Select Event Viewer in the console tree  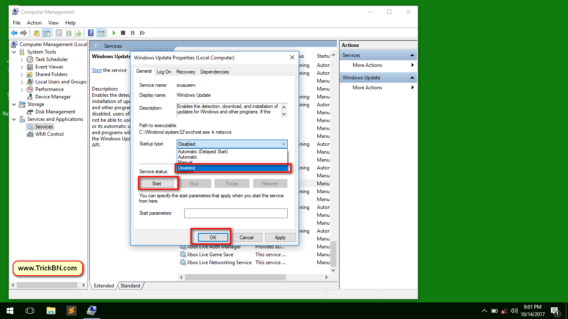(x=49, y=67)
